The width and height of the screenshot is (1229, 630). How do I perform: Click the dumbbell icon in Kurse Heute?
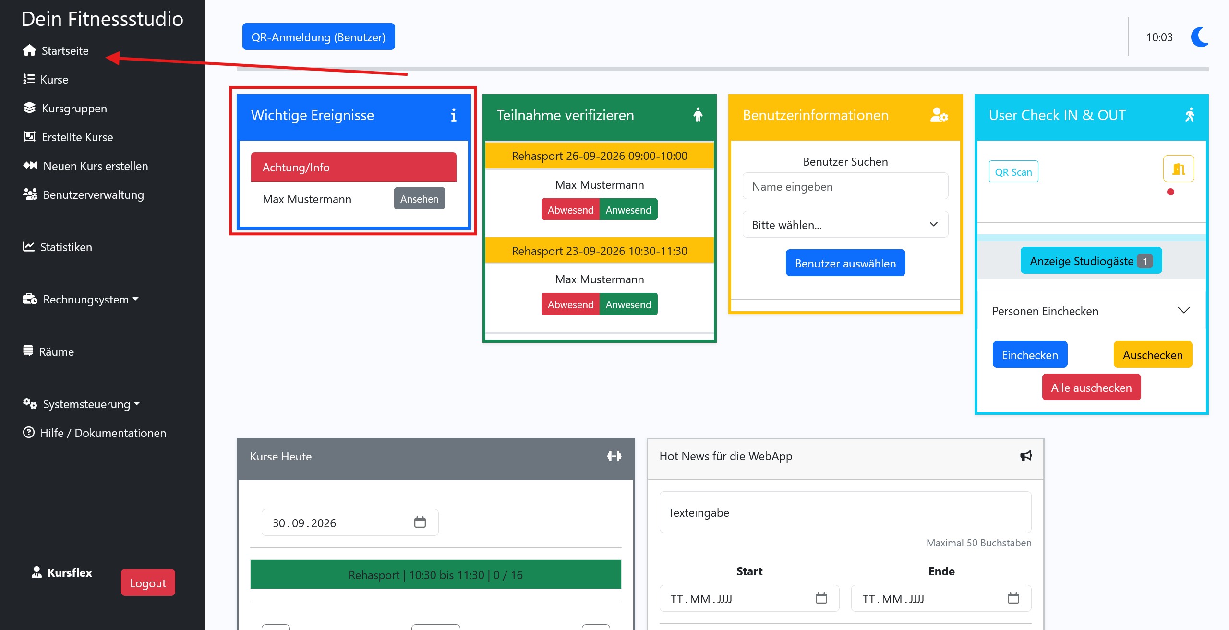614,456
